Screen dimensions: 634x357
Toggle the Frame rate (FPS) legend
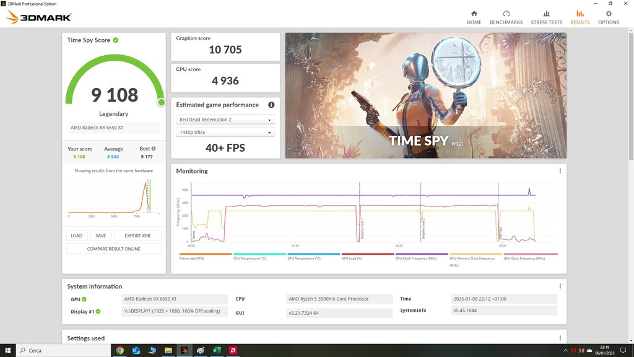click(x=206, y=256)
